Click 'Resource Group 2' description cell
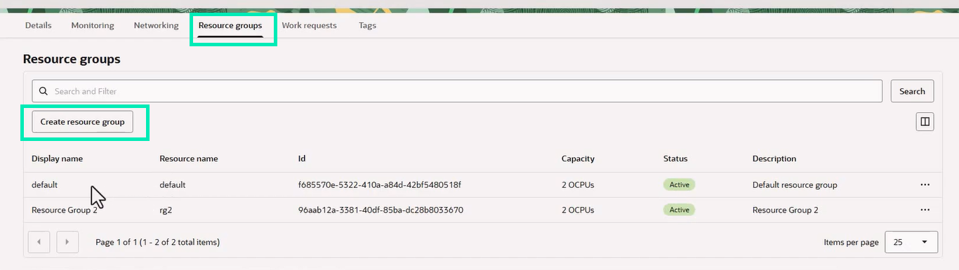Image resolution: width=959 pixels, height=270 pixels. (786, 210)
